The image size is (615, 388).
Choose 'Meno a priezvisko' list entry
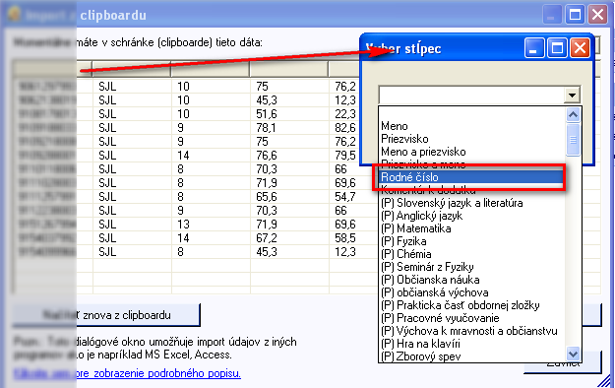(x=423, y=152)
